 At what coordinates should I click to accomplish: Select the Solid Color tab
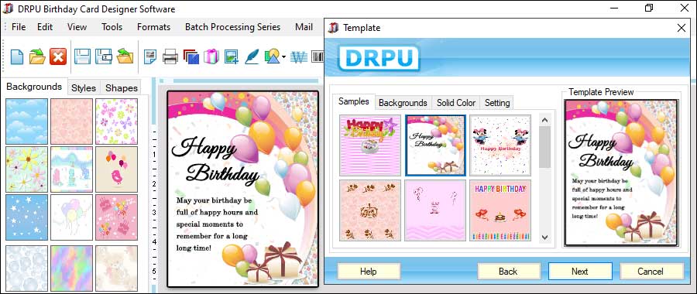click(x=456, y=103)
